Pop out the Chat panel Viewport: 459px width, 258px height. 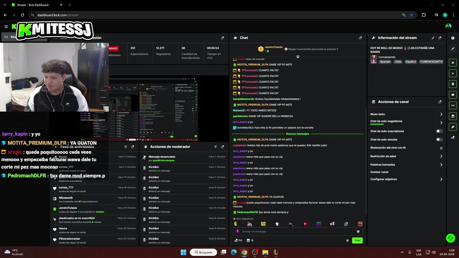tap(360, 38)
